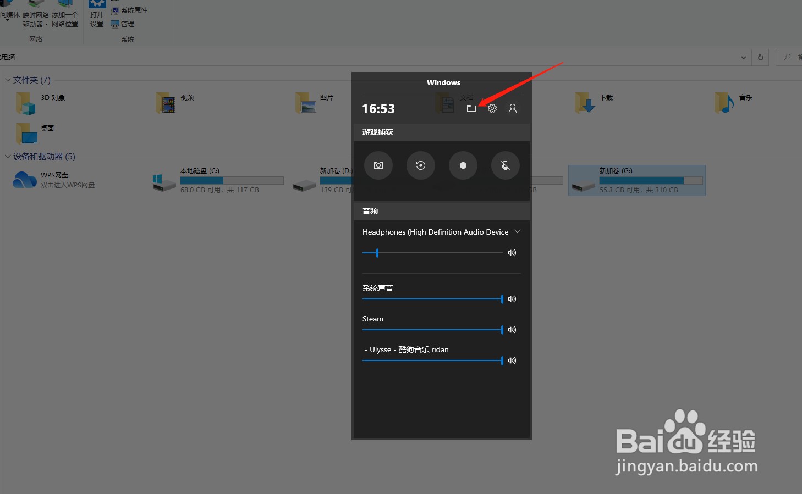Select the 桌面 folder in Explorer
Image resolution: width=802 pixels, height=494 pixels.
[35, 134]
